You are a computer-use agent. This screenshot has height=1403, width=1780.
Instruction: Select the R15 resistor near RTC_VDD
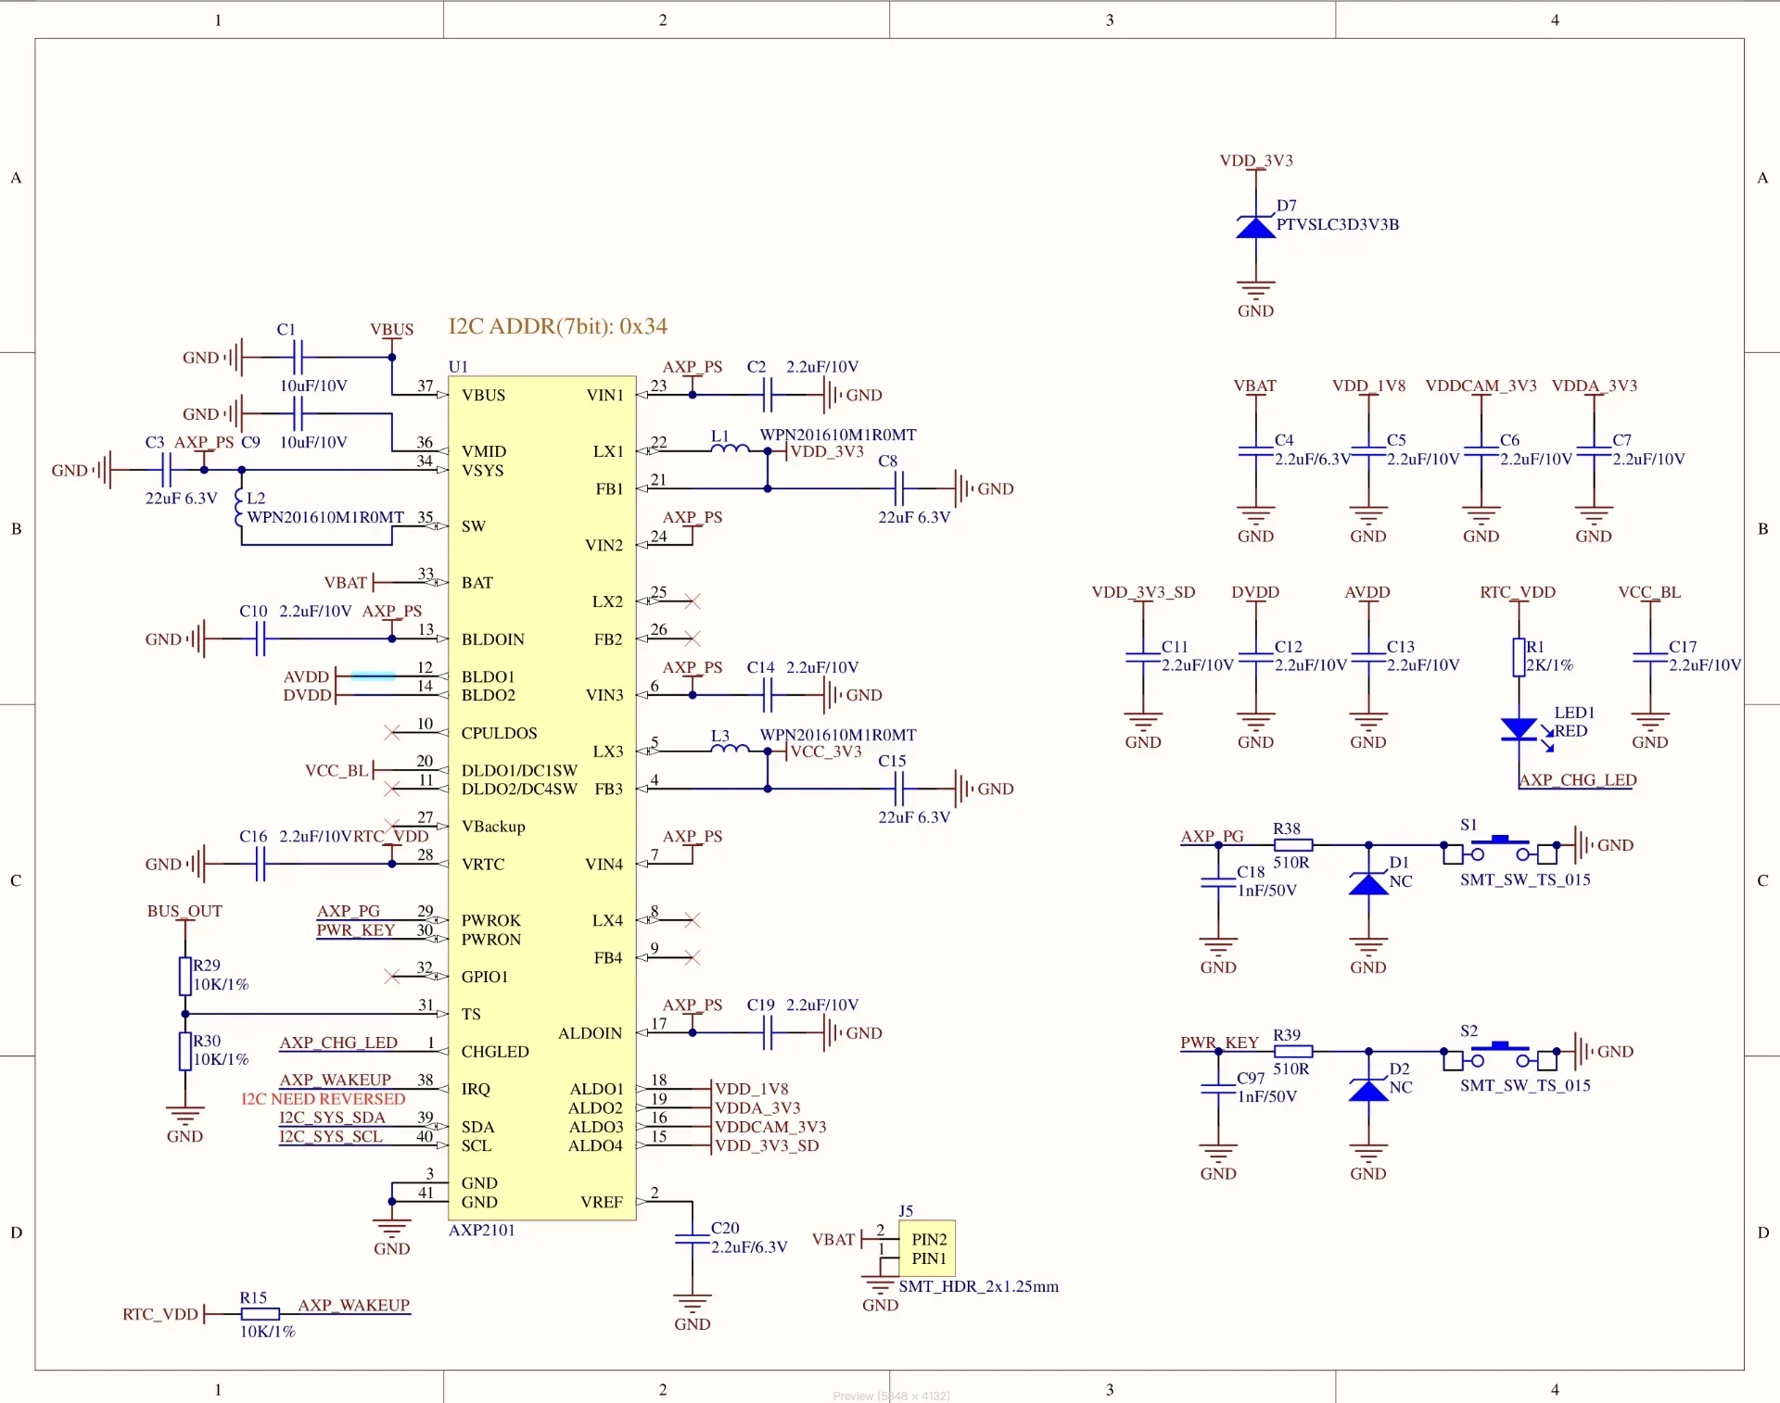pyautogui.click(x=261, y=1314)
